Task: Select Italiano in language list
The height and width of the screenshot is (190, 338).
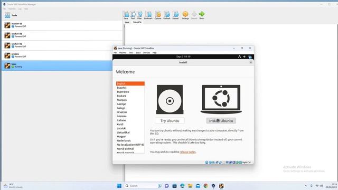Action: (130, 120)
